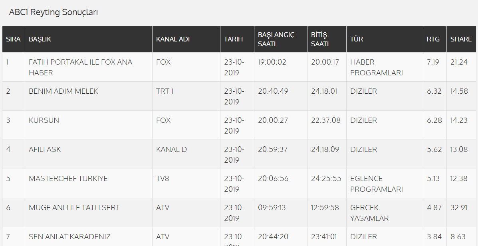Image resolution: width=478 pixels, height=246 pixels.
Task: Click the TV8 channel cell
Action: point(163,179)
